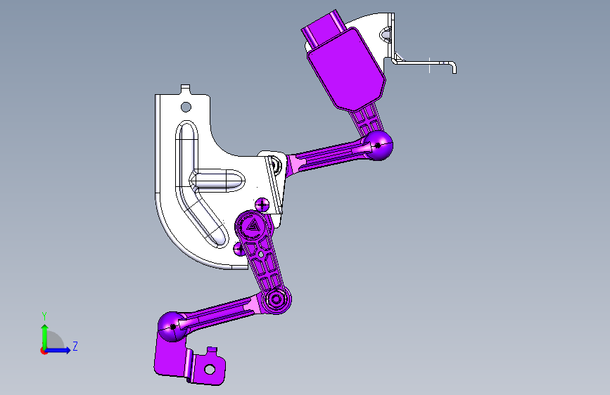
Task: Select the cross-head screw above the lever arm
Action: (x=262, y=204)
